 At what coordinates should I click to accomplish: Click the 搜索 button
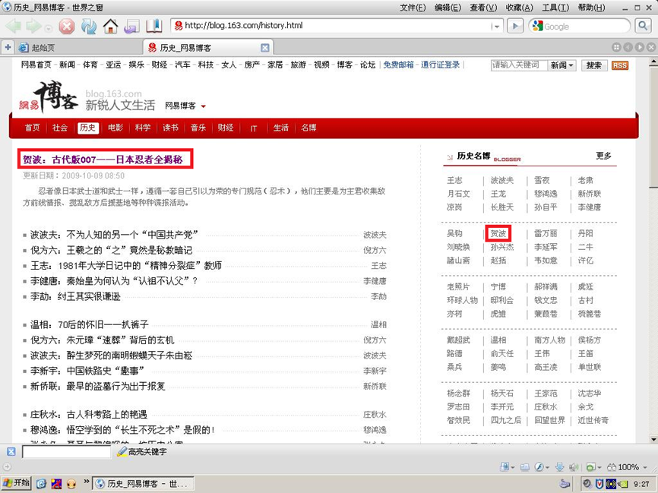[x=593, y=65]
